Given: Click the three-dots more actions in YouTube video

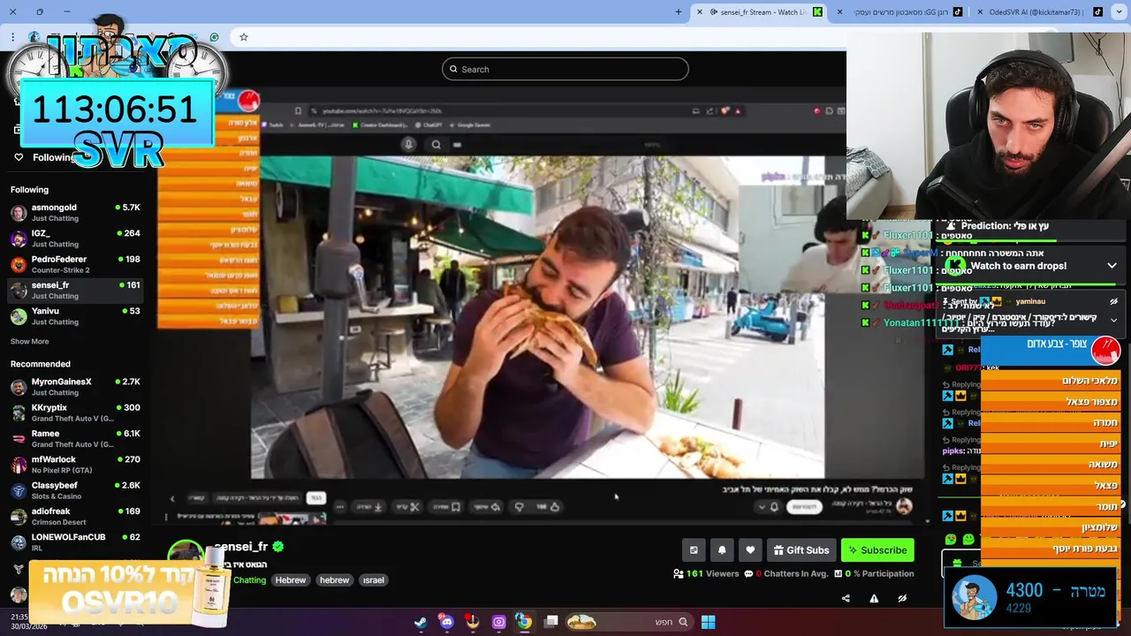Looking at the screenshot, I should [x=339, y=507].
